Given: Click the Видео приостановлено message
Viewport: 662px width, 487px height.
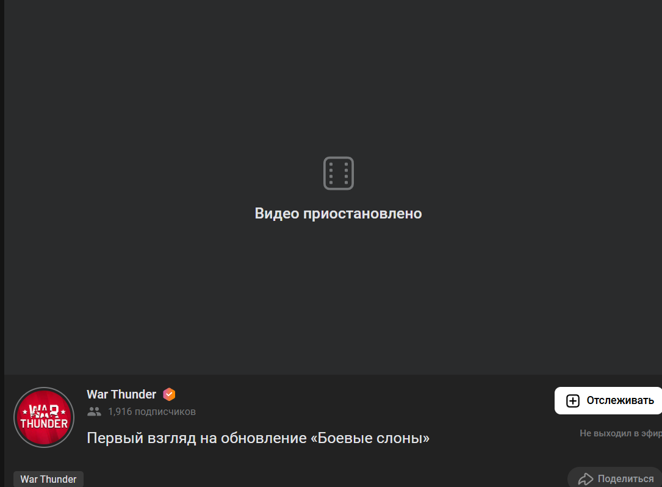Looking at the screenshot, I should tap(338, 214).
